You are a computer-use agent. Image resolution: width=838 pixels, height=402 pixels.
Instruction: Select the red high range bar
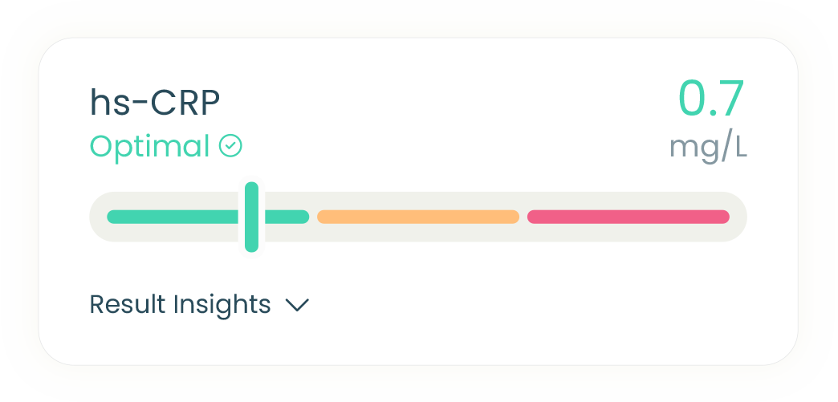coord(628,217)
